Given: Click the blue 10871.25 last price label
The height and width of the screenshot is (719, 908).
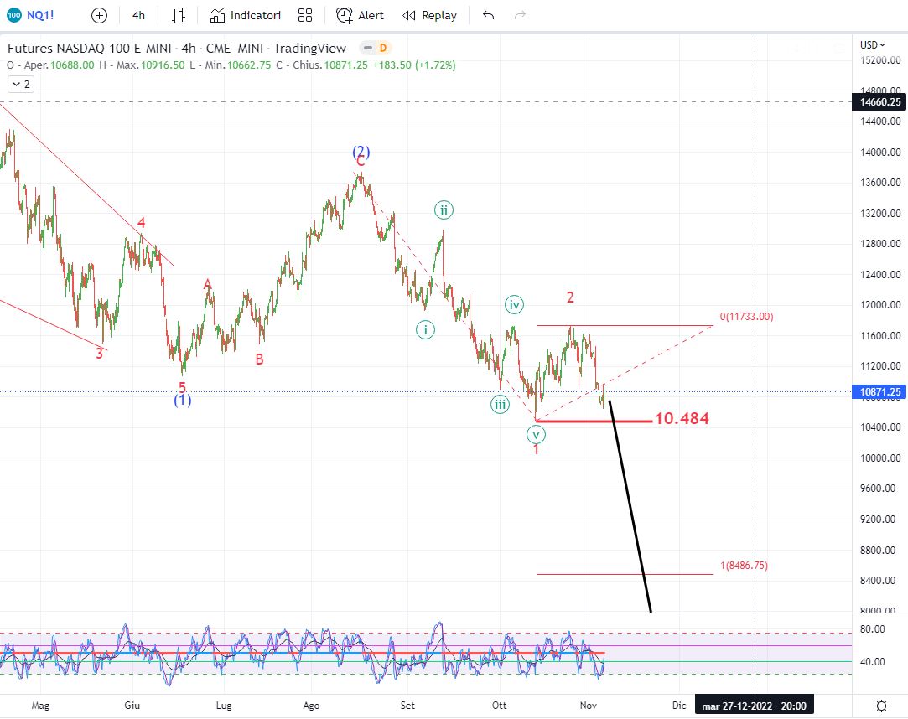Looking at the screenshot, I should pyautogui.click(x=879, y=392).
